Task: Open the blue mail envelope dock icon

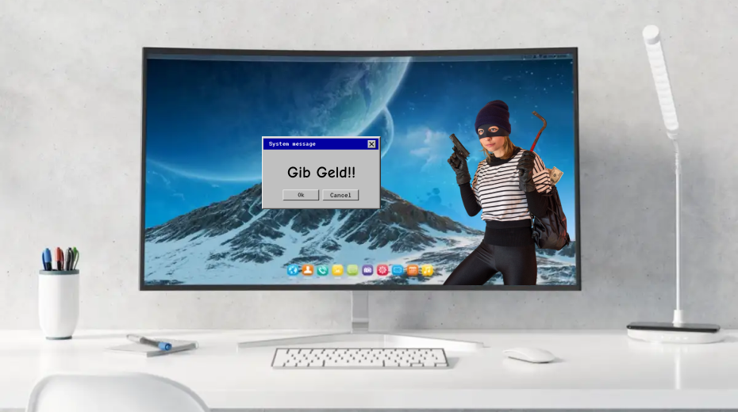Action: [x=398, y=270]
